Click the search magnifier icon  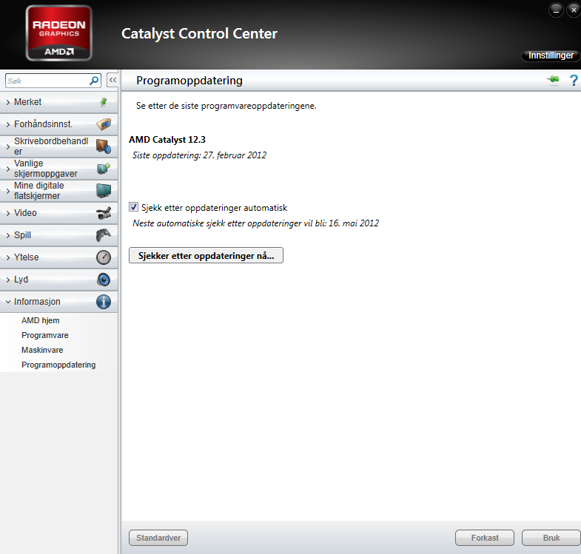click(x=94, y=81)
